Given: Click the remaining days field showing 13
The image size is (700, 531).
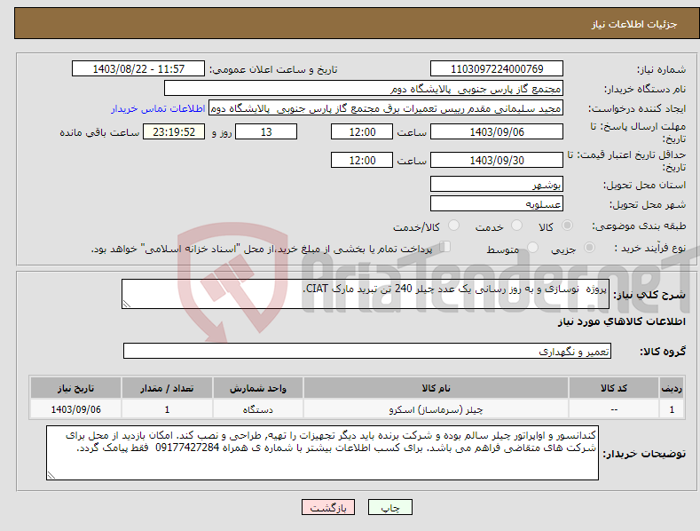Looking at the screenshot, I should coord(266,131).
